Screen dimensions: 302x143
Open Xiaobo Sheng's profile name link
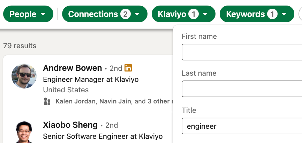(x=70, y=125)
